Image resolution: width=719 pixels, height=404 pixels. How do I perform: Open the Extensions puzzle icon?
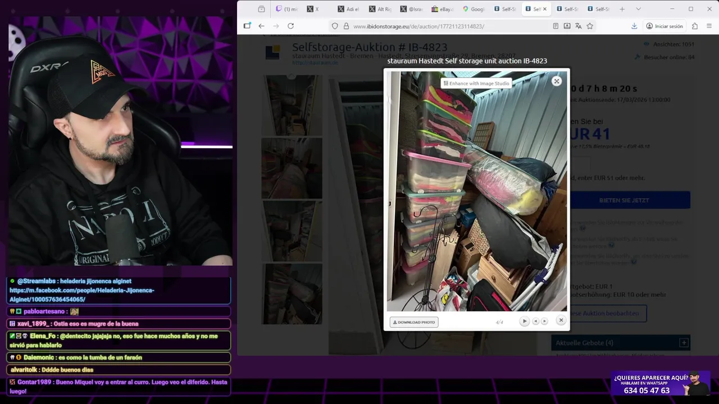695,26
